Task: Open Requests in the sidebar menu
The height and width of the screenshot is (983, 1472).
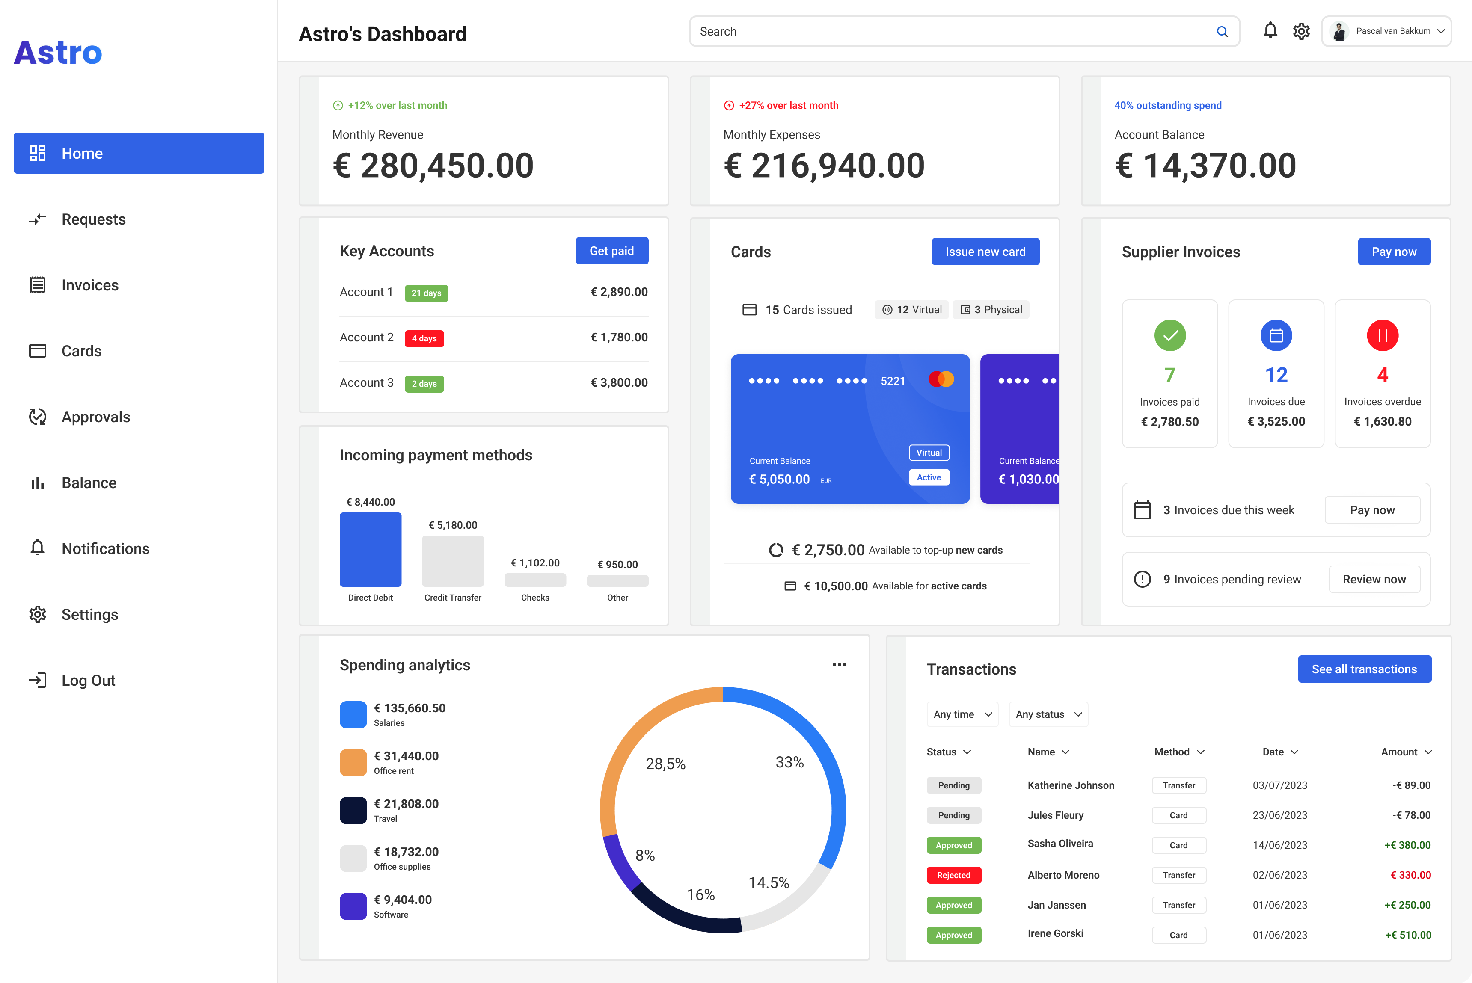Action: coord(93,219)
